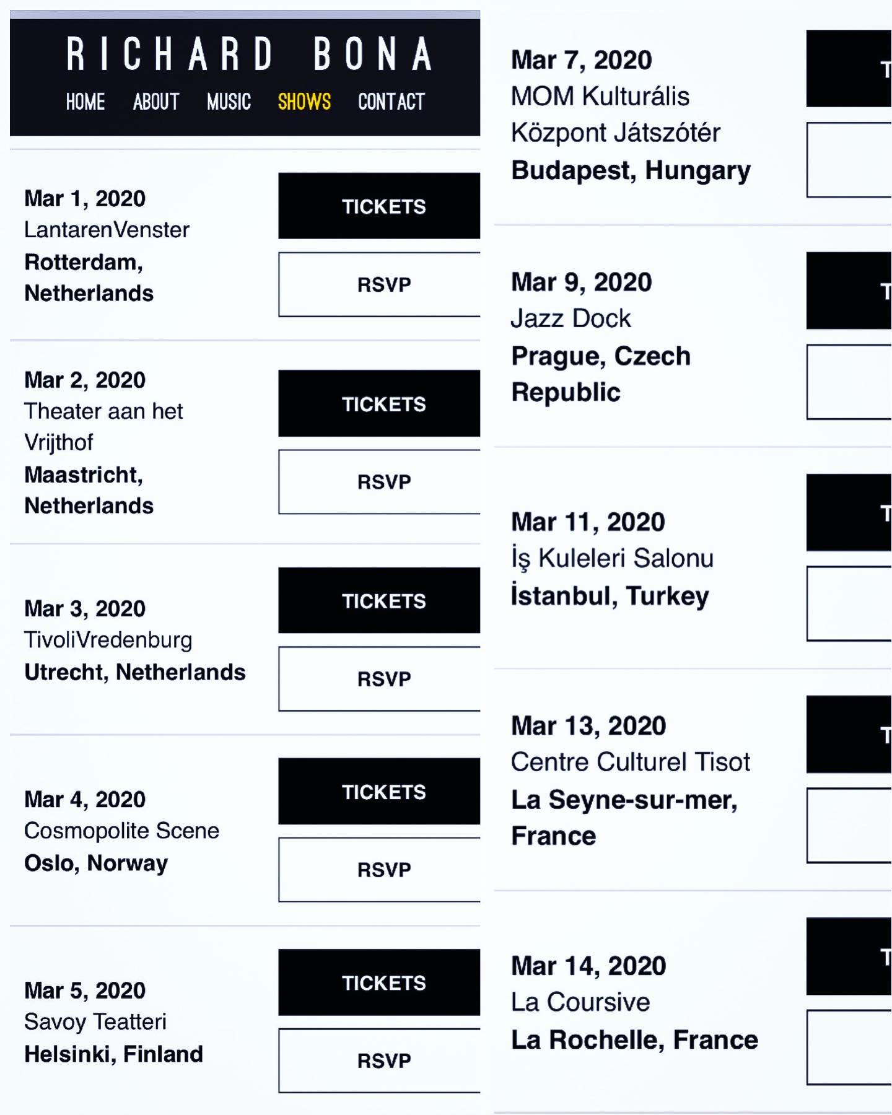
Task: RSVP to the Utrecht Mar 3 show
Action: 379,678
